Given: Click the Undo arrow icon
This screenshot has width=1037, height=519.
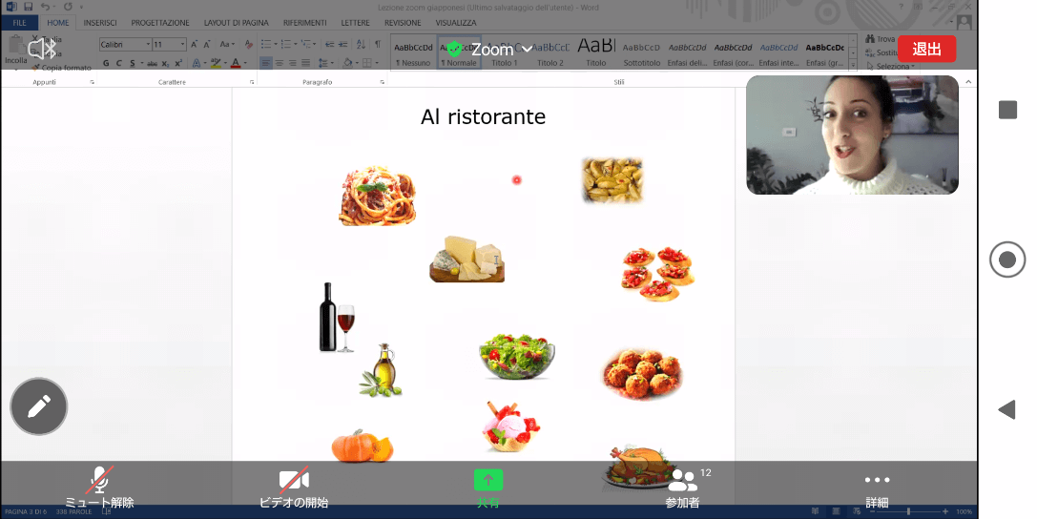Looking at the screenshot, I should [45, 7].
